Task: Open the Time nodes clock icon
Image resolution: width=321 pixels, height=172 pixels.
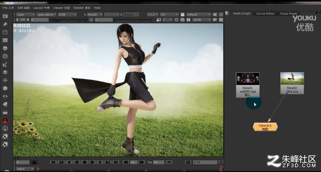Action: [5, 32]
